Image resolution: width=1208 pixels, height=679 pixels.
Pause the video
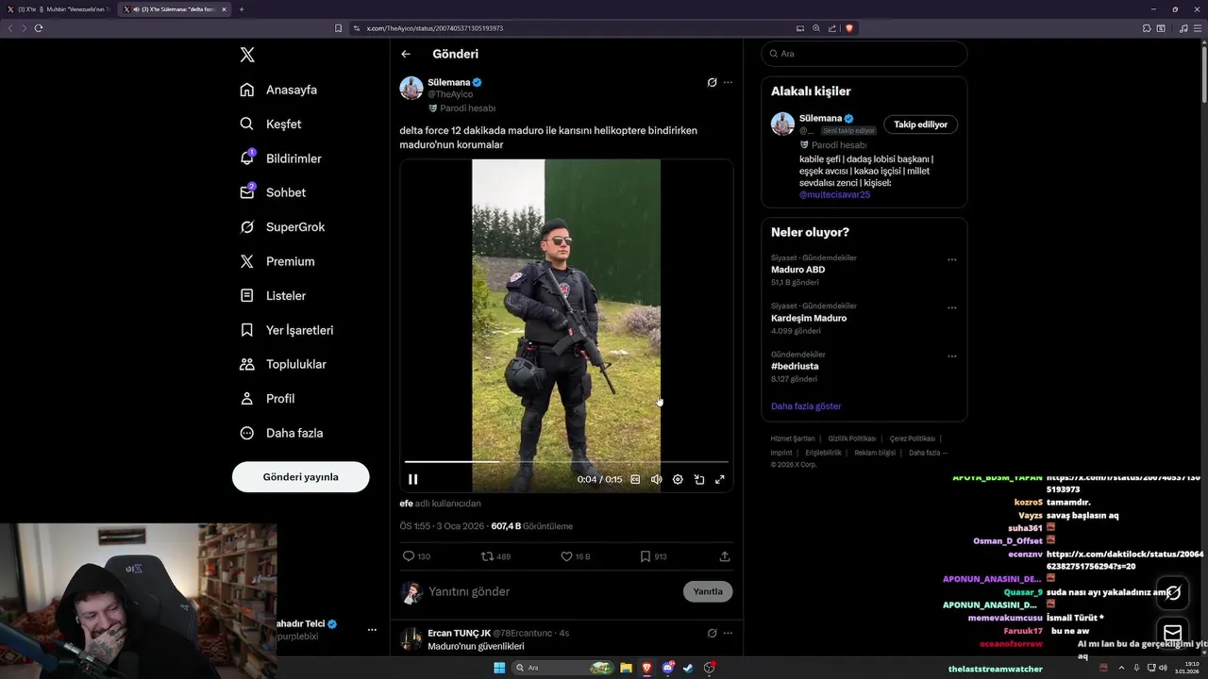(x=412, y=479)
